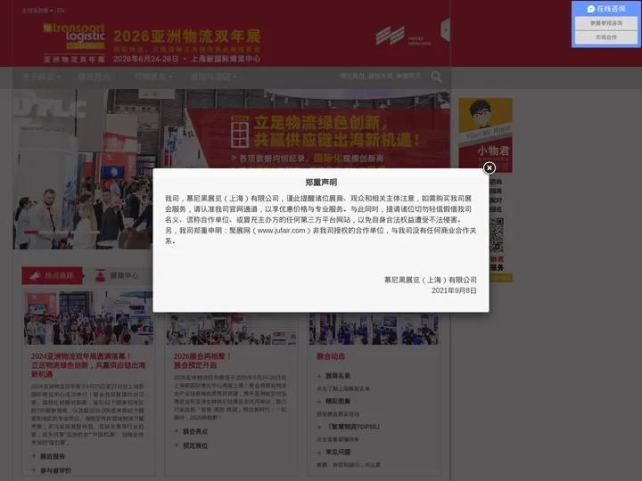Click the 展馆布局 link in the nav bar
Image resolution: width=642 pixels, height=481 pixels.
tap(380, 76)
